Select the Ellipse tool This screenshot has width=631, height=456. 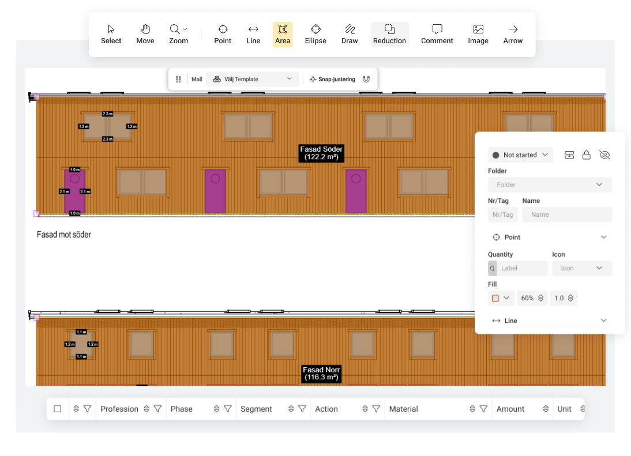coord(315,35)
